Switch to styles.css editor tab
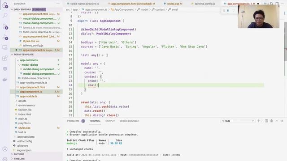The width and height of the screenshot is (287, 161). click(x=173, y=4)
